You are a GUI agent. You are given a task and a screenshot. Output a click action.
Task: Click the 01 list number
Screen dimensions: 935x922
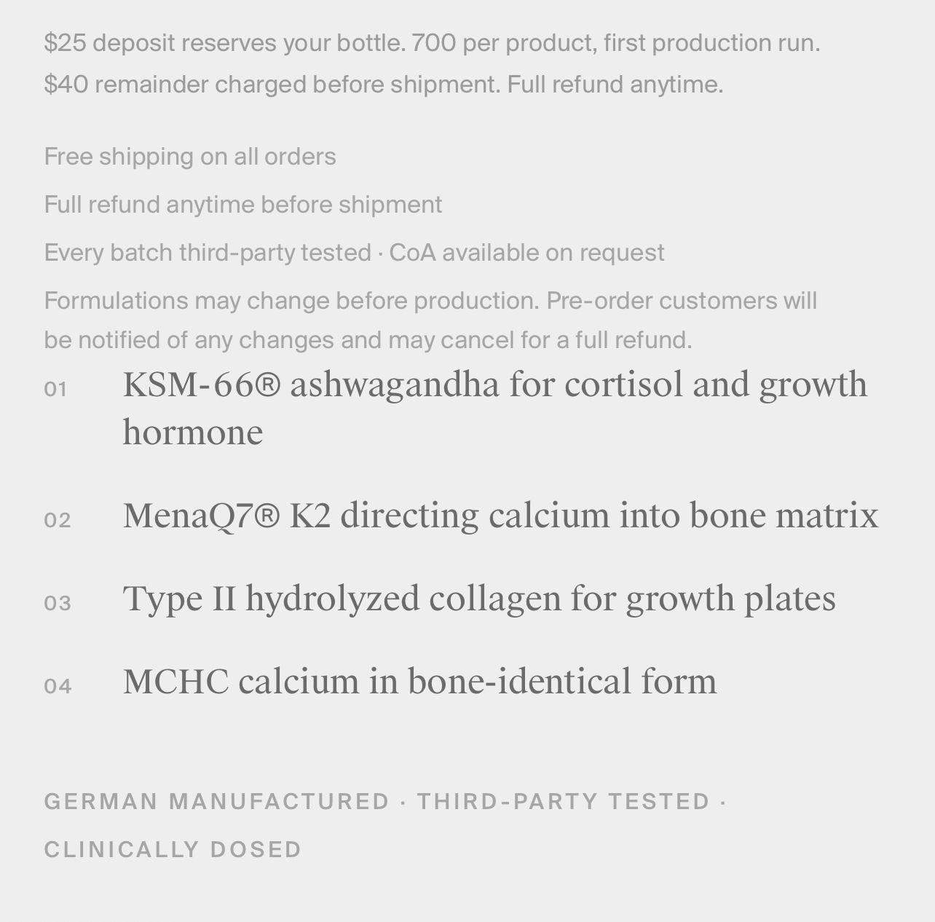56,390
